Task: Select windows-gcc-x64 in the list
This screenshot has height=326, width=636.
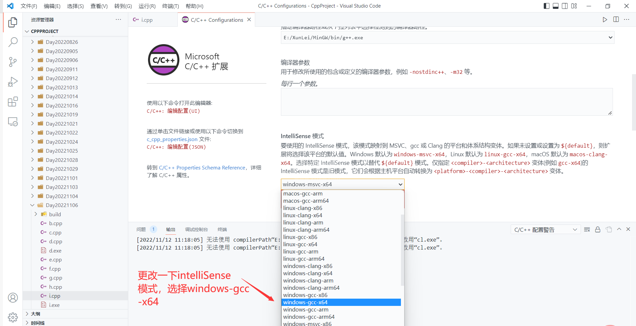Action: tap(342, 302)
